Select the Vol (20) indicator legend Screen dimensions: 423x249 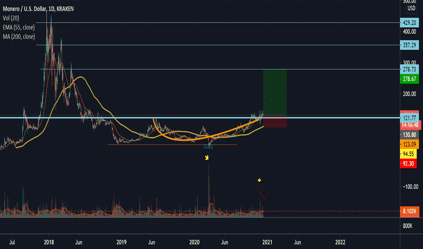[11, 18]
